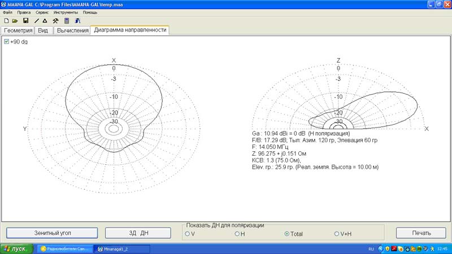Switch to the Геометрия tab
452x254 pixels.
coord(18,30)
